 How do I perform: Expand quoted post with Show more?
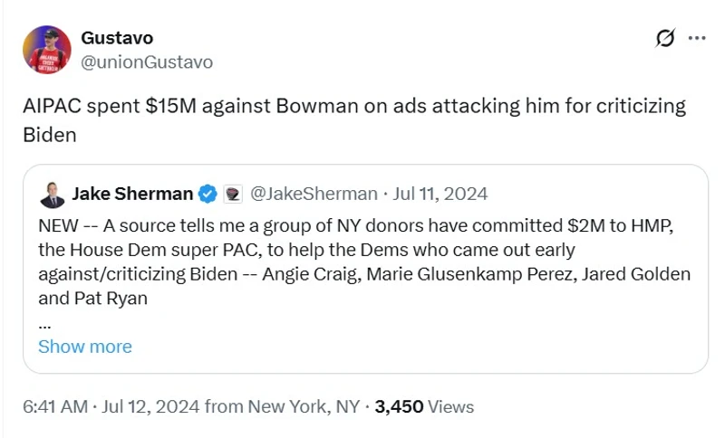pyautogui.click(x=84, y=347)
